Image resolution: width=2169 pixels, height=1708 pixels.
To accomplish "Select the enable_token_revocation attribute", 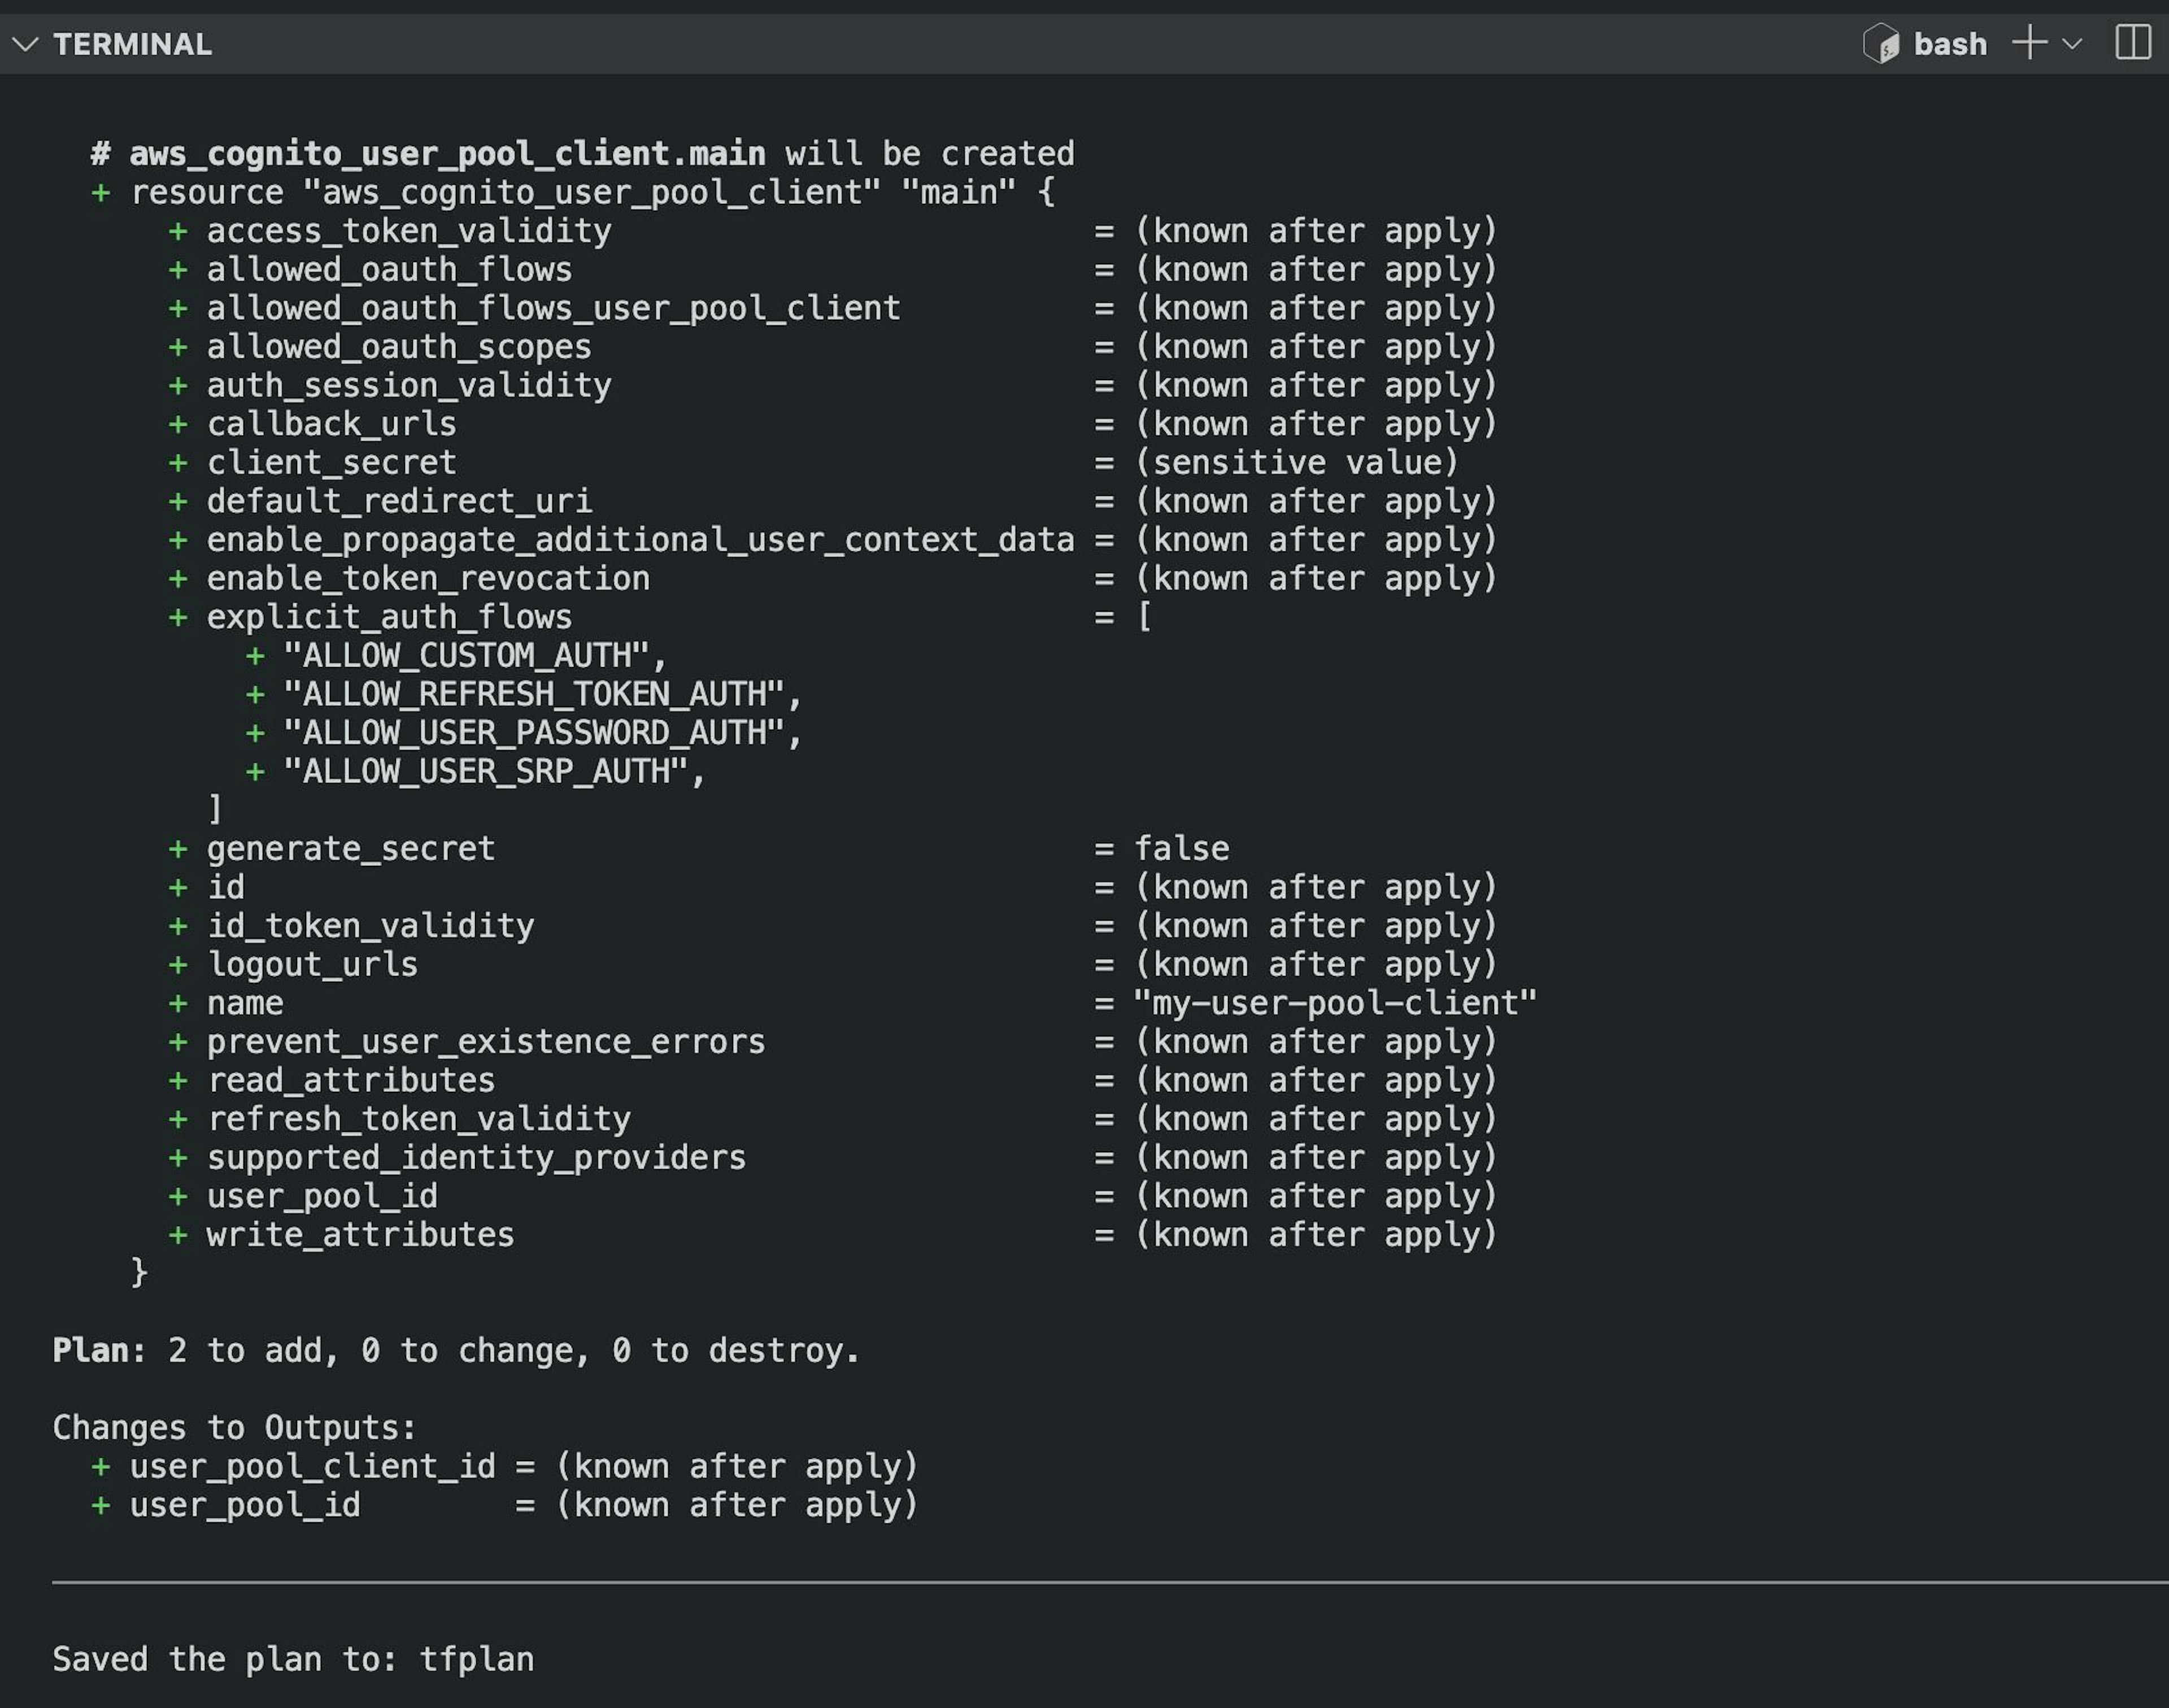I will point(428,578).
